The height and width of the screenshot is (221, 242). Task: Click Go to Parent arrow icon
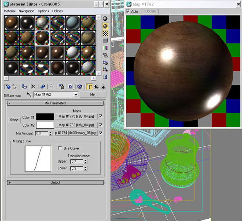96,86
